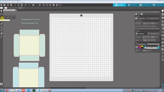This screenshot has height=92, width=164.
Task: Open the Файл menu
Action: click(2, 2)
